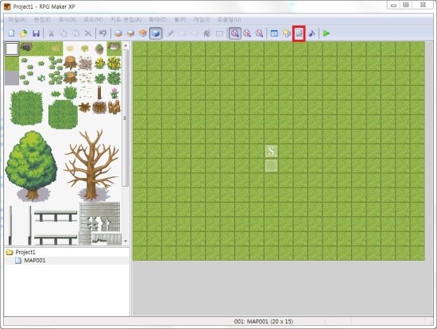Open the View (표시) menu

pos(67,20)
